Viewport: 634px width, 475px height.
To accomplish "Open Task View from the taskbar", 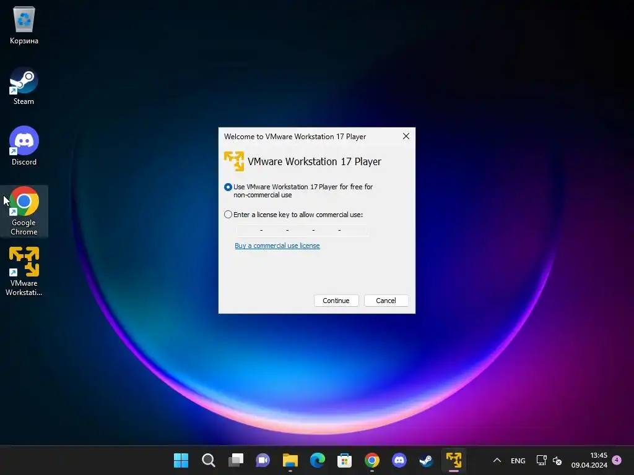I will coord(236,460).
